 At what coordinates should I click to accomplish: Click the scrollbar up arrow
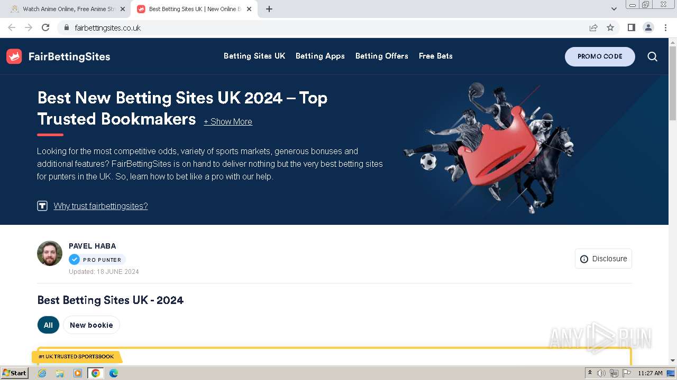(673, 42)
